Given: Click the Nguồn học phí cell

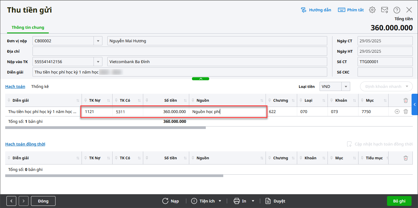Looking at the screenshot, I should tap(228, 112).
